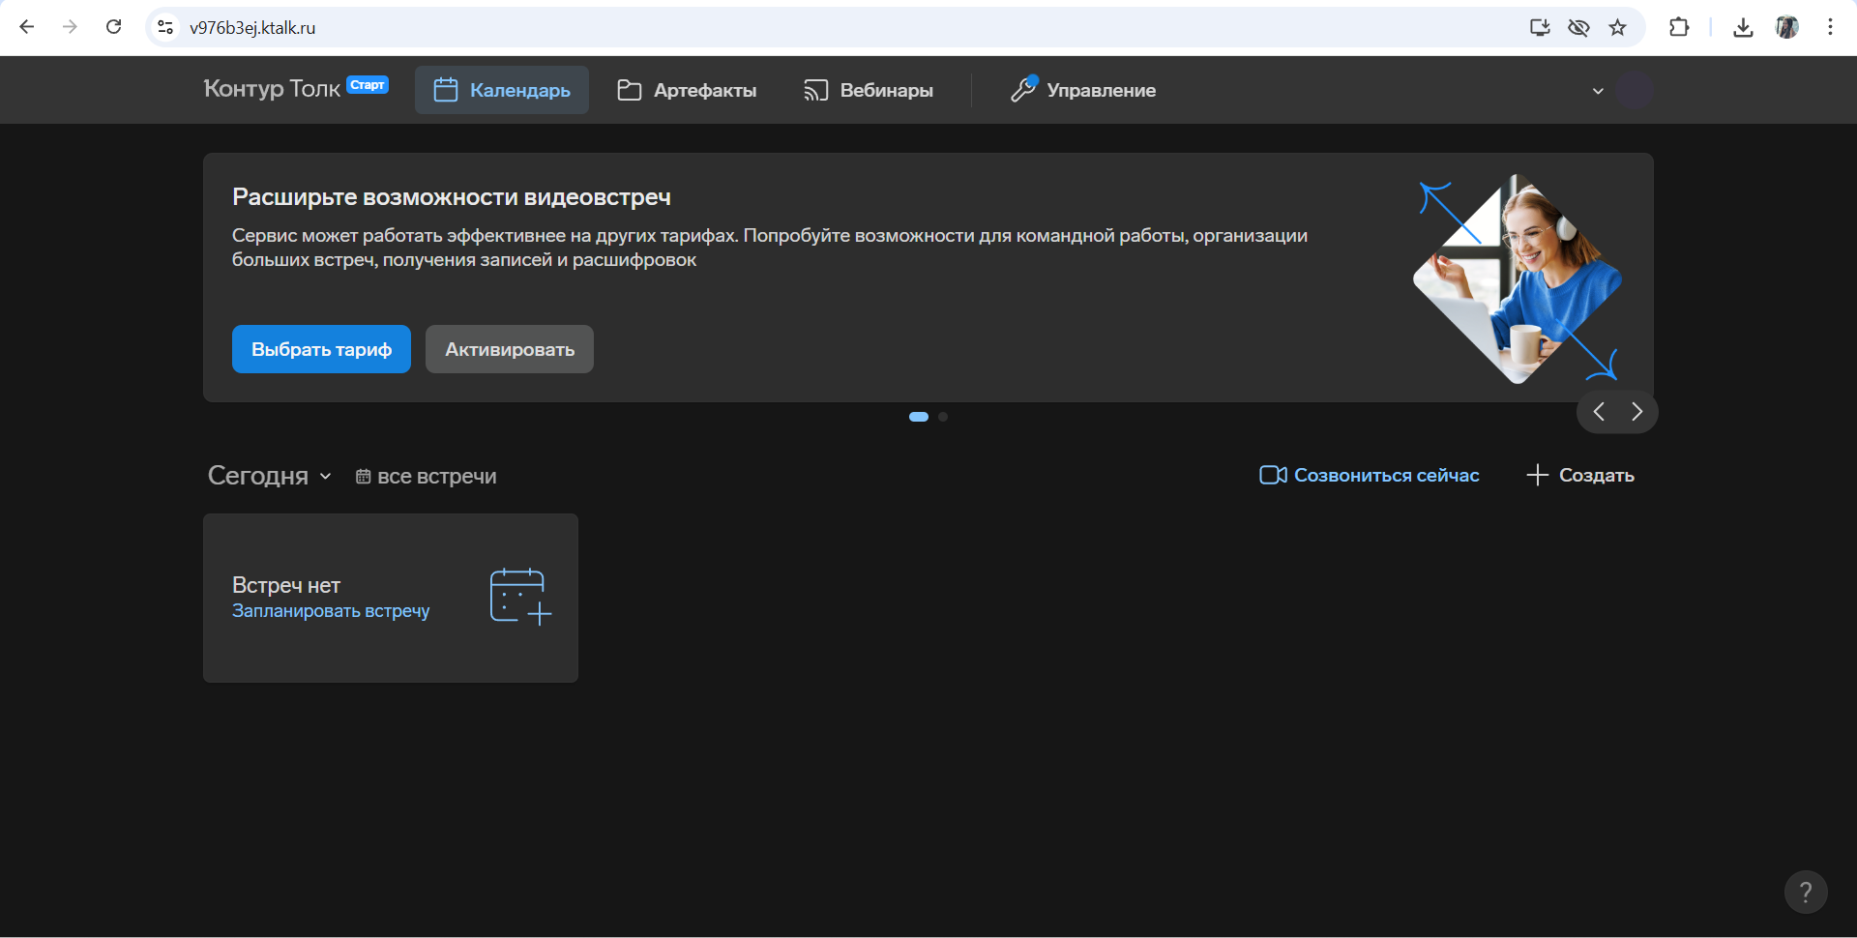Start a call with Созвониться сейчас

click(1370, 475)
